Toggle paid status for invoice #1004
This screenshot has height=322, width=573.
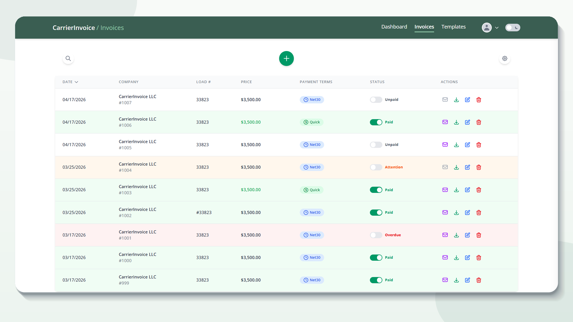(x=376, y=167)
